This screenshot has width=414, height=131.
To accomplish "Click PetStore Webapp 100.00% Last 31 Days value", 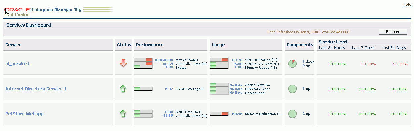I will 399,114.
